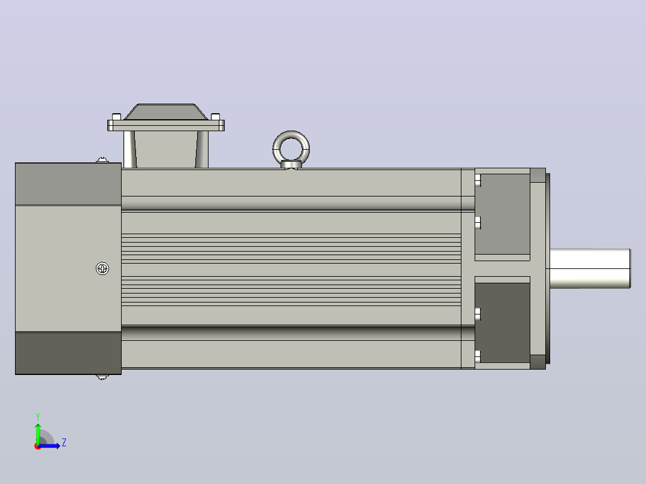Click the Phillips screw on the fan cover side
646x484 pixels.
[102, 268]
